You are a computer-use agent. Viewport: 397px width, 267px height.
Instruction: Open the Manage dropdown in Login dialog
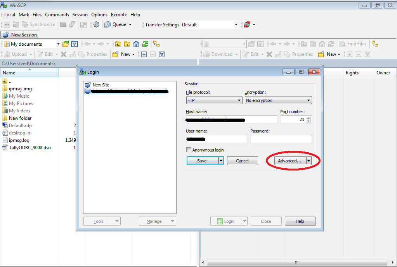pyautogui.click(x=158, y=221)
